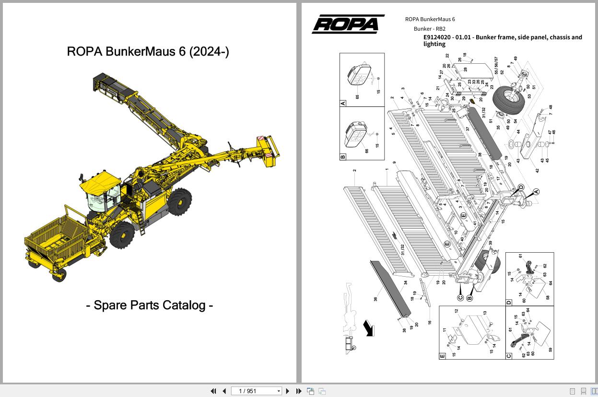
Task: Click the black direction arrow in the diagram
Action: coord(368,329)
